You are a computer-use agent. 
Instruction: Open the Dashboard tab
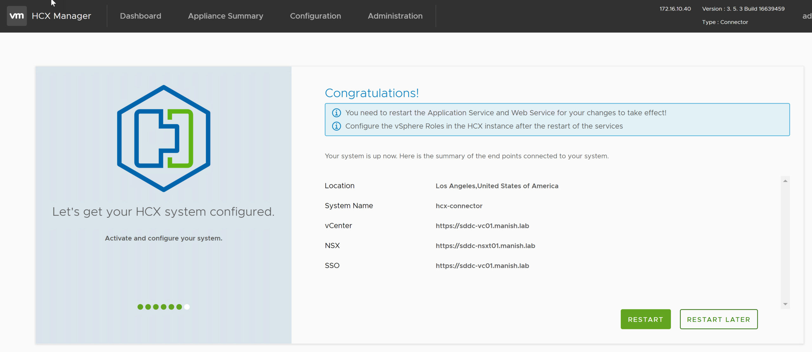[x=141, y=16]
